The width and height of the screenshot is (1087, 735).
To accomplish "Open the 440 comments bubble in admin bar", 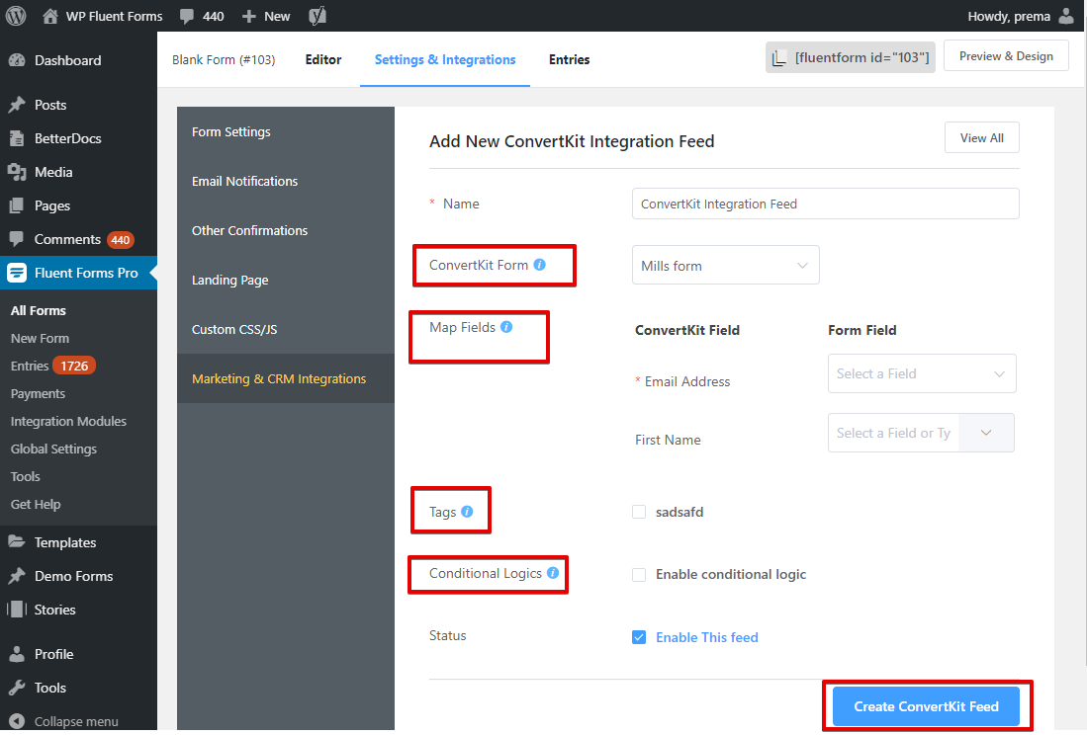I will [202, 16].
